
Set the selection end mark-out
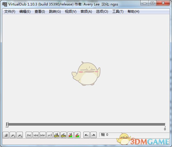pyautogui.click(x=93, y=135)
